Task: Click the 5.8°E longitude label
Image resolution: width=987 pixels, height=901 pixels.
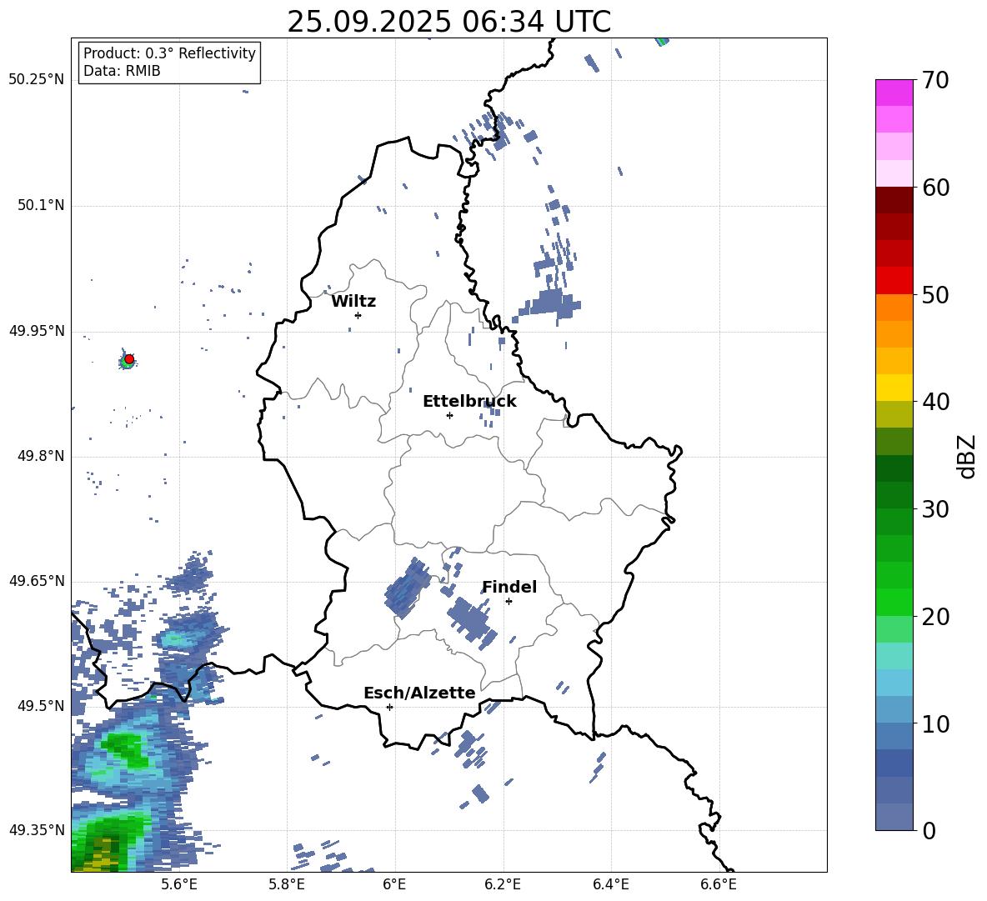Action: [287, 884]
